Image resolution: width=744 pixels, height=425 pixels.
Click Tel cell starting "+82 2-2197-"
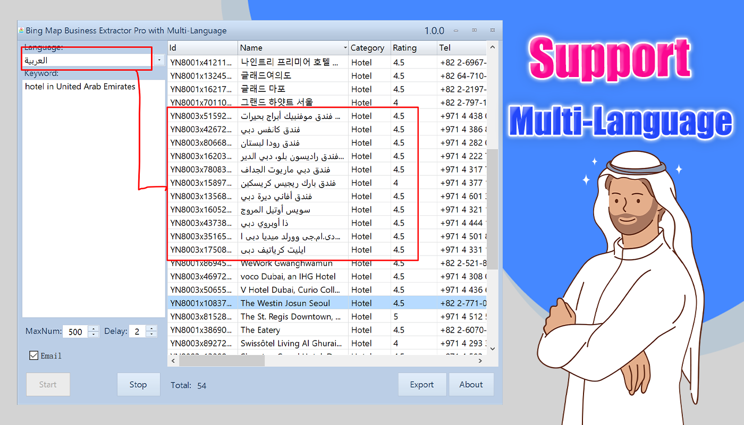[463, 89]
